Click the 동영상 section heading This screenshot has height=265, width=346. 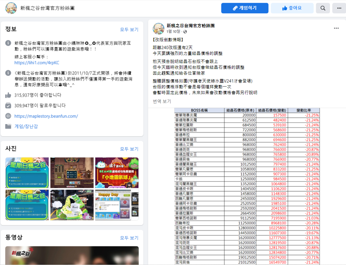click(x=14, y=237)
